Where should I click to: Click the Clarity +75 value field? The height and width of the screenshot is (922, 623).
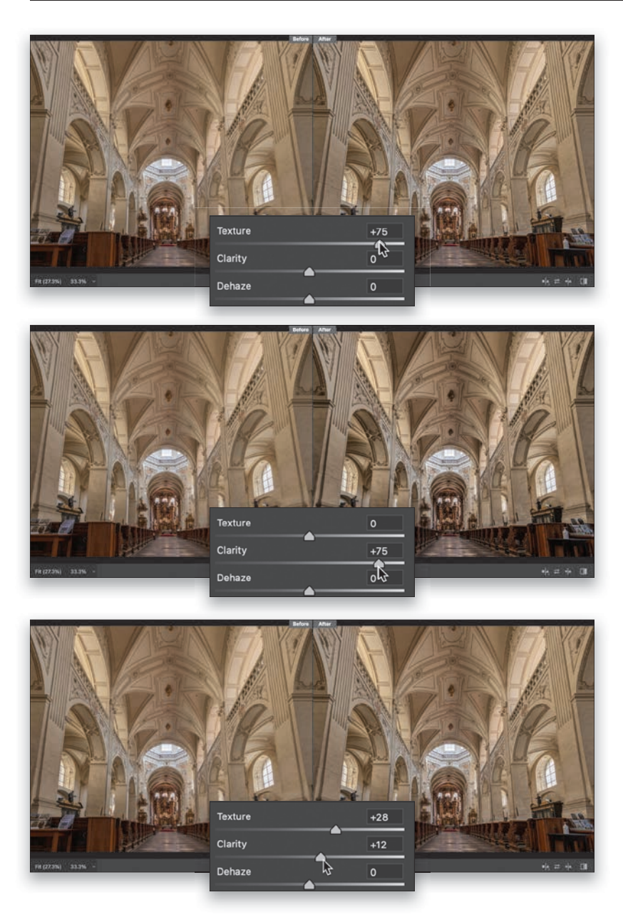pos(384,551)
